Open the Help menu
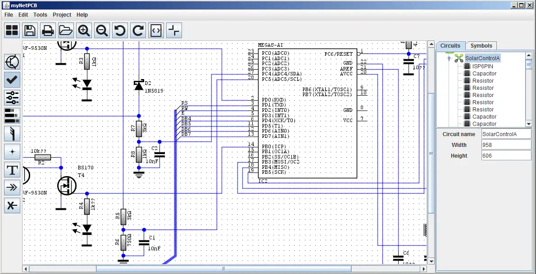The width and height of the screenshot is (536, 274). tap(82, 15)
